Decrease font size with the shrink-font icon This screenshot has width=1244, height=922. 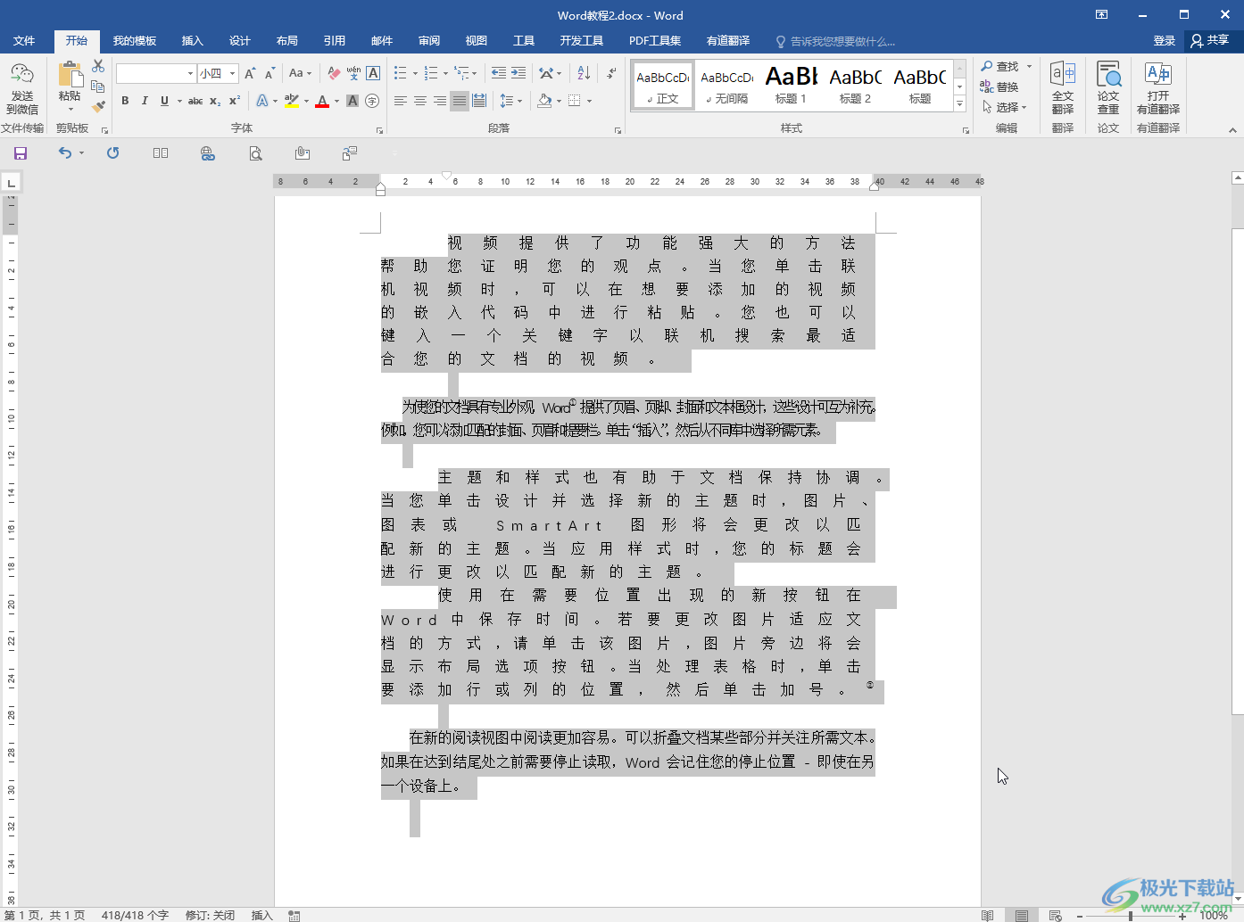(270, 73)
